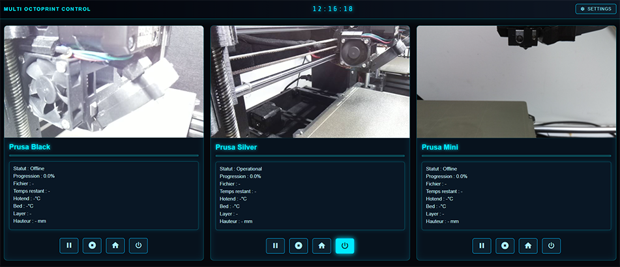Toggle power for Prusa Mini printer
The width and height of the screenshot is (620, 267).
551,246
